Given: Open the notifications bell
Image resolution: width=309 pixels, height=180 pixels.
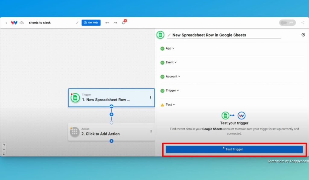Looking at the screenshot, I should point(123,22).
